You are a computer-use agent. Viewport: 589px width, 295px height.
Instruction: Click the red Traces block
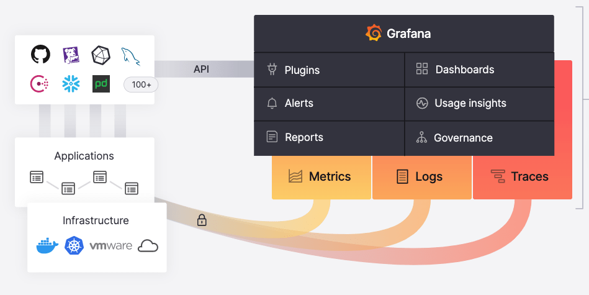(x=521, y=177)
